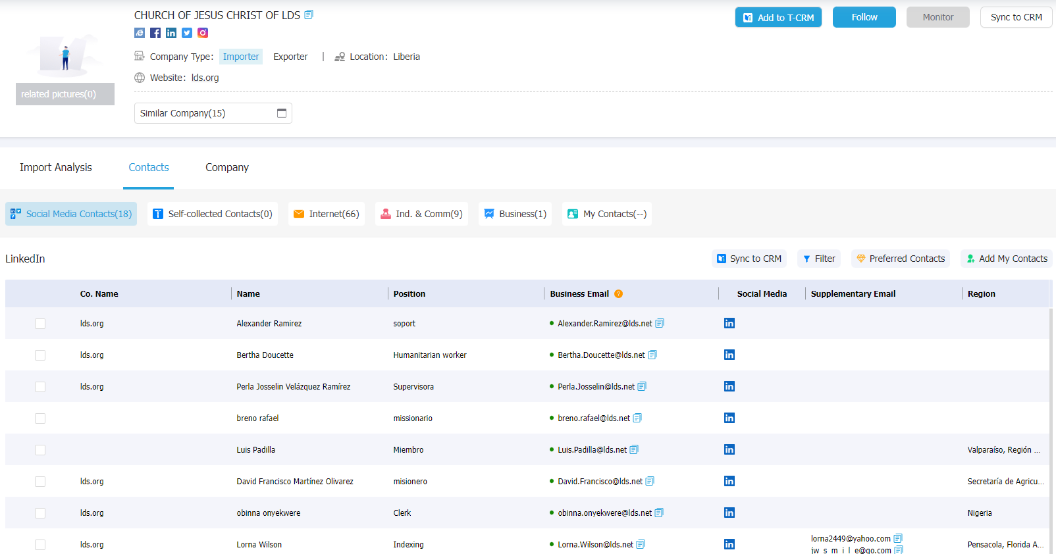Click the Humanitarian worker position cell
The height and width of the screenshot is (554, 1056).
(430, 355)
